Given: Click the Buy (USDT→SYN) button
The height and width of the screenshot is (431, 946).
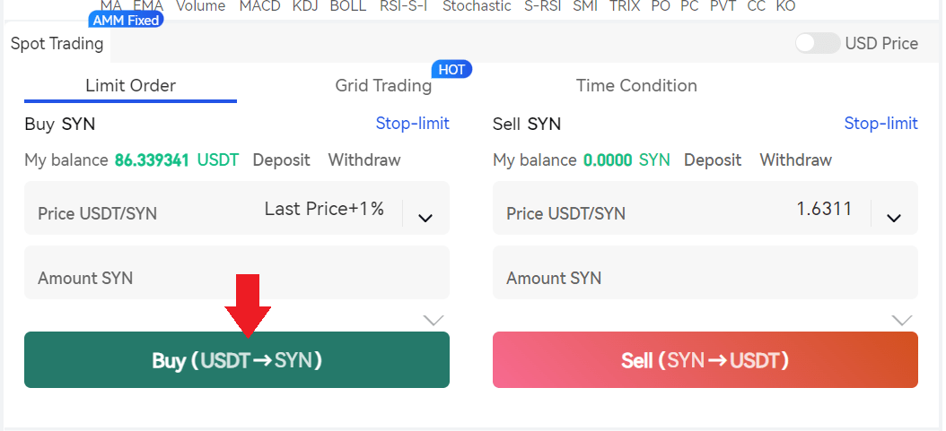Looking at the screenshot, I should (x=236, y=360).
